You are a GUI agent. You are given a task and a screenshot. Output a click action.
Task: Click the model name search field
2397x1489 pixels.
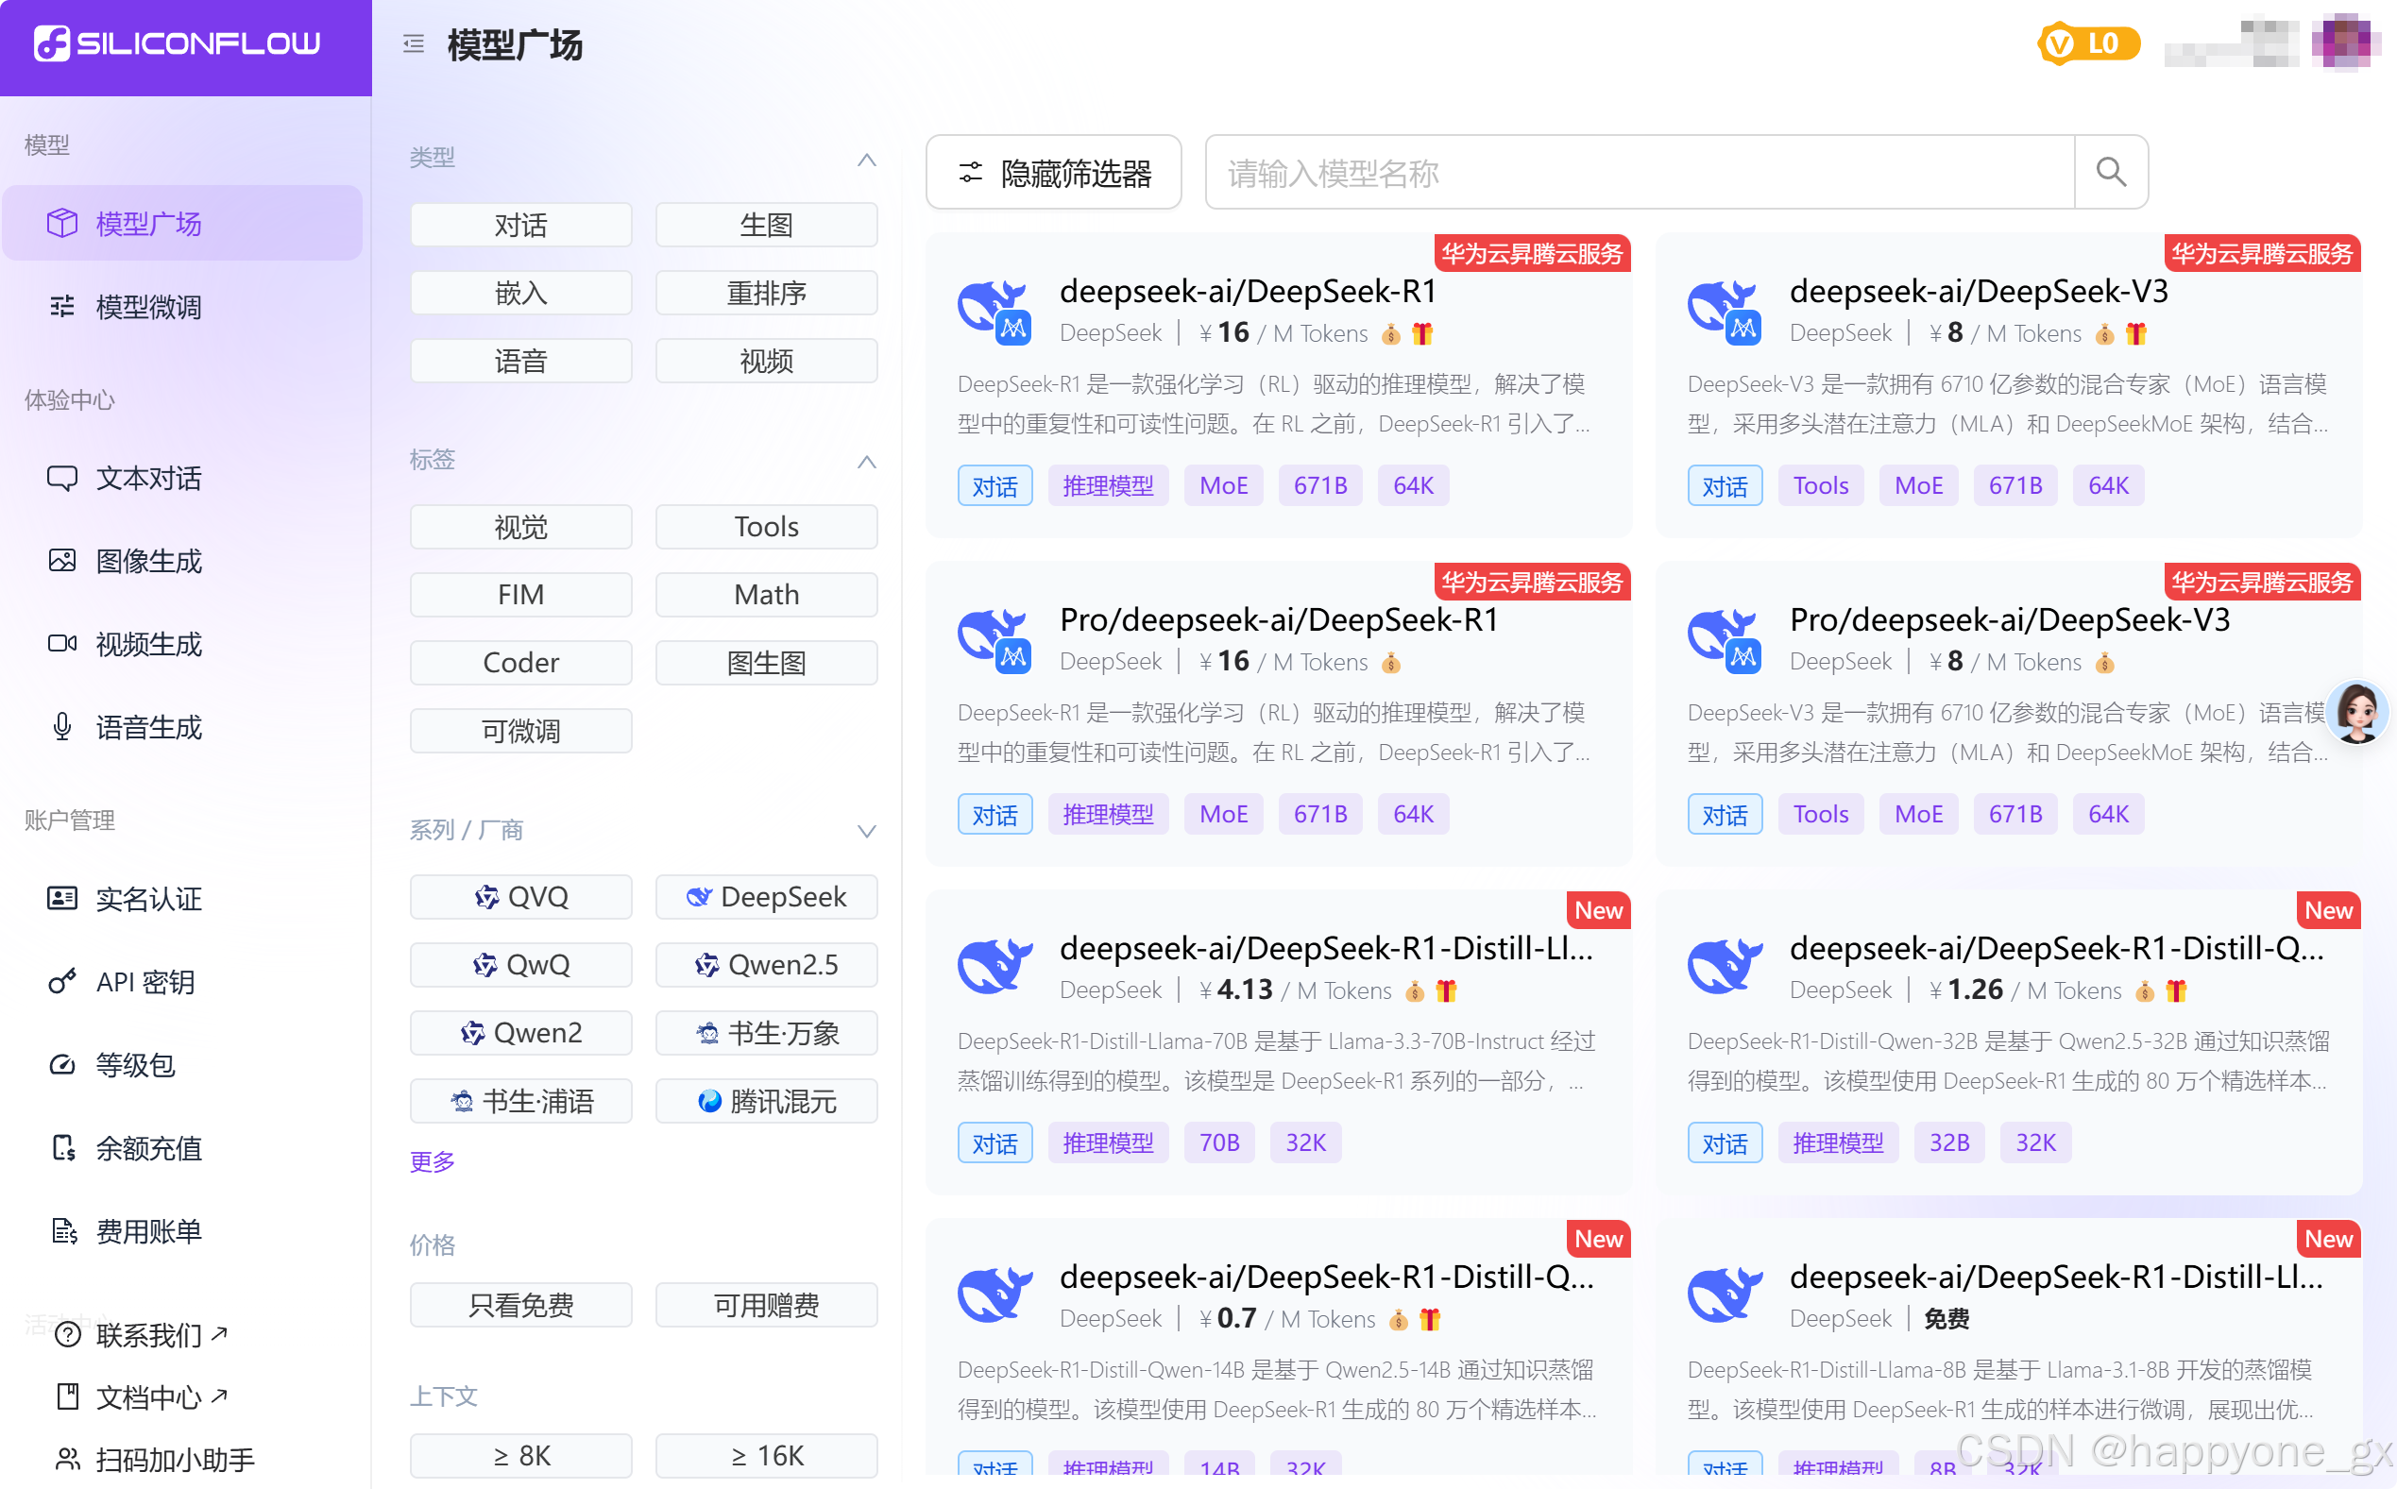1640,174
